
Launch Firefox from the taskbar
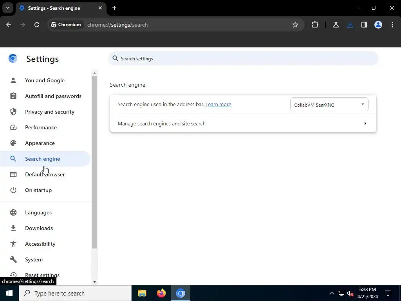[x=161, y=293]
